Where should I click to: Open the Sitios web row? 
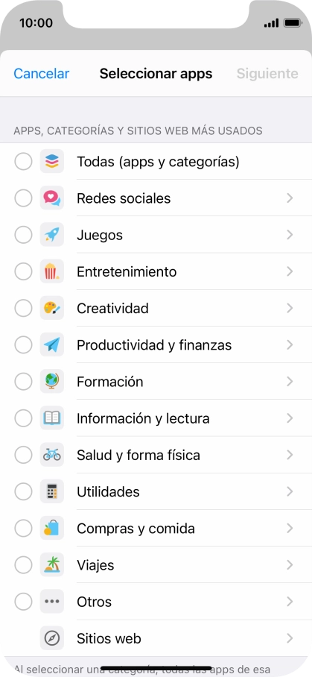pos(156,638)
